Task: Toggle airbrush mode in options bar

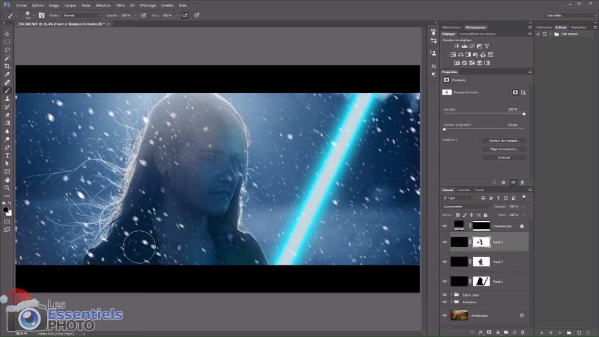Action: 185,15
